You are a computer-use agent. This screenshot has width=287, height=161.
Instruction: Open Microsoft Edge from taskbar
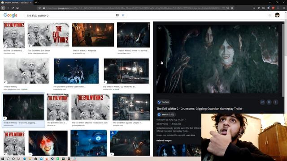[x=25, y=159]
